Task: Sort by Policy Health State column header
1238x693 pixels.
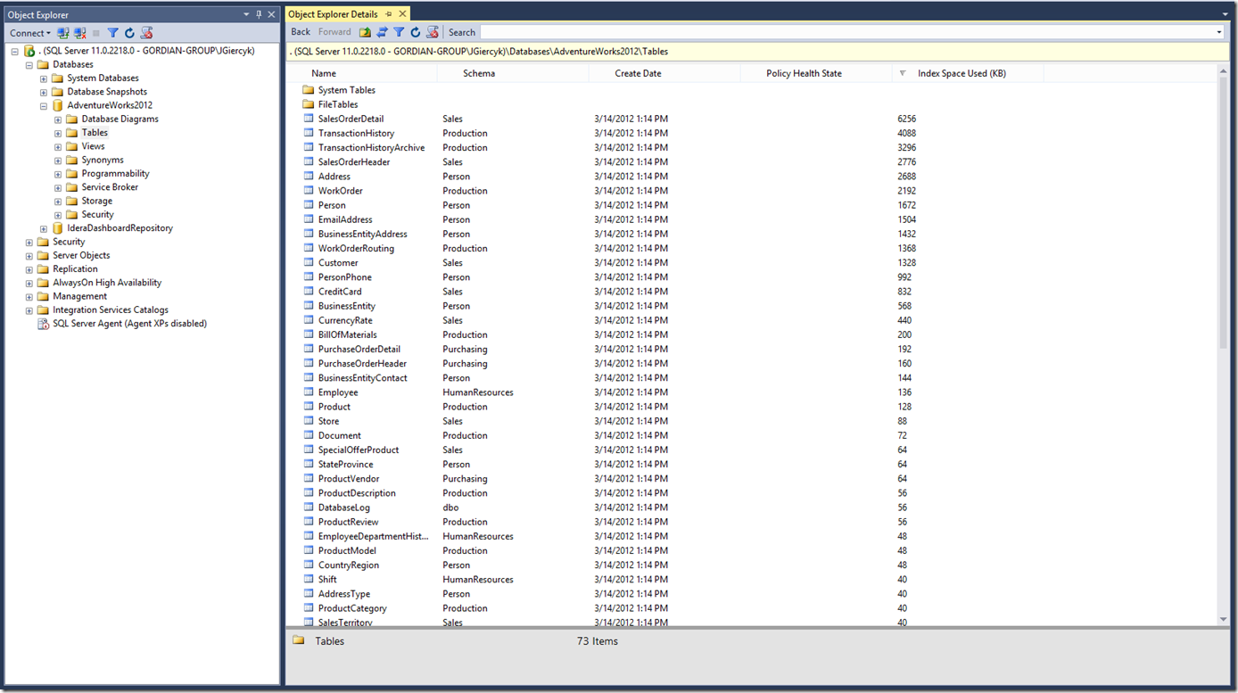Action: tap(816, 73)
